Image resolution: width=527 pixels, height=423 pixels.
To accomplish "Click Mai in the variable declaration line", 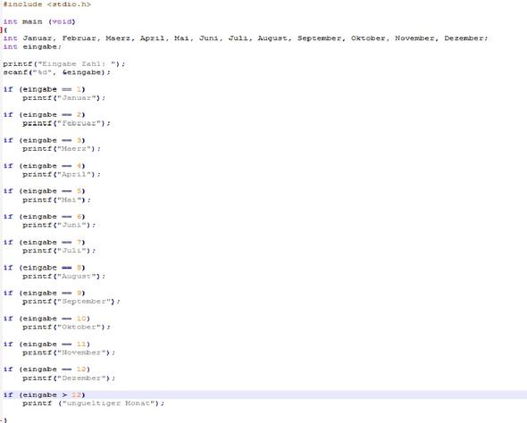I will pyautogui.click(x=181, y=38).
